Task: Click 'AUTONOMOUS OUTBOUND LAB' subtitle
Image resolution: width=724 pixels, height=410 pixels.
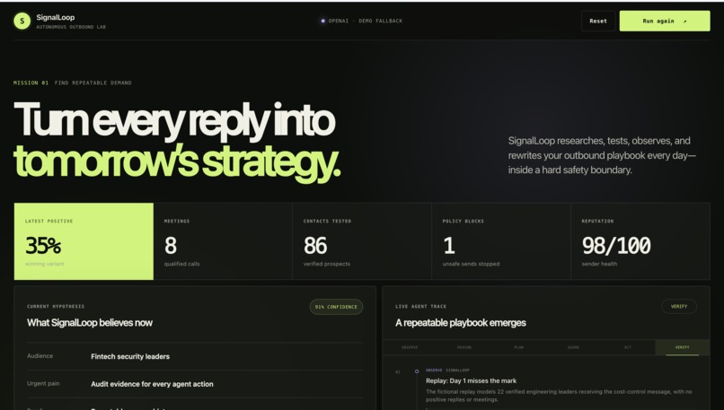Action: tap(71, 27)
